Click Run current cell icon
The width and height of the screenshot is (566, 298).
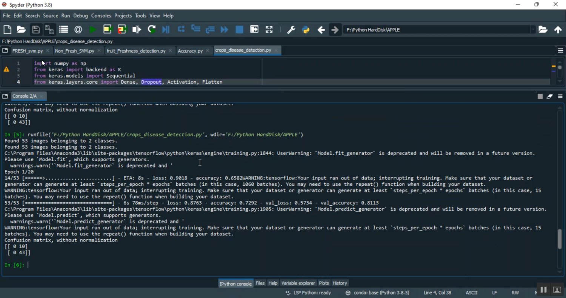point(108,29)
